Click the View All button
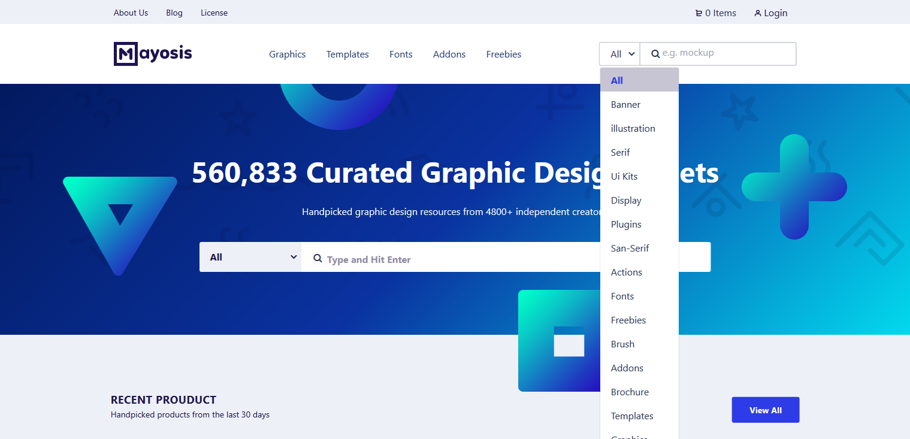 [x=766, y=410]
